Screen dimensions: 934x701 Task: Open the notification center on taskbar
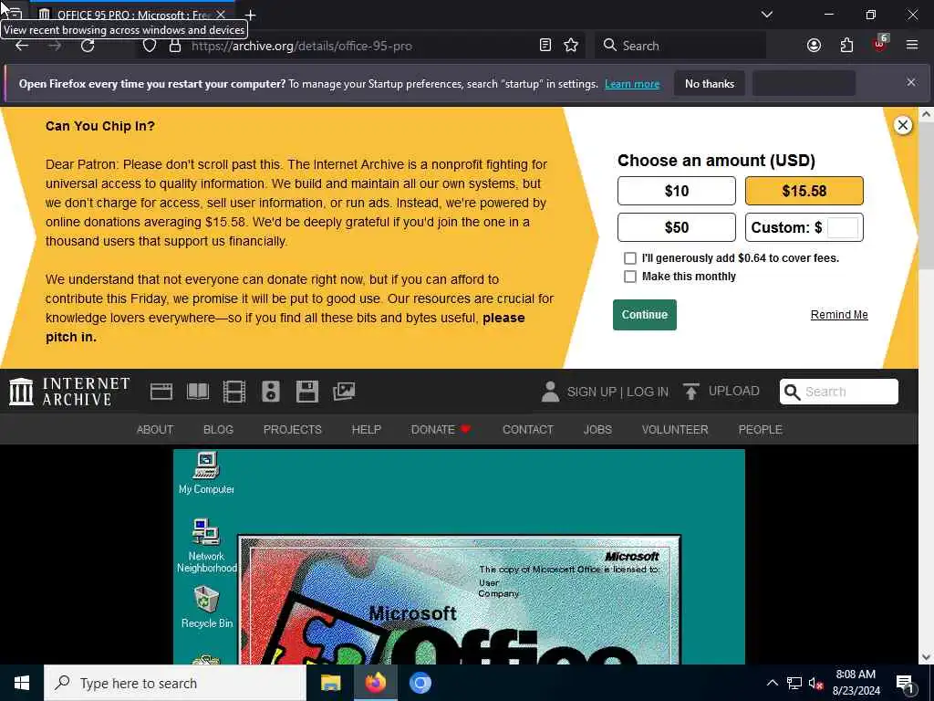905,683
